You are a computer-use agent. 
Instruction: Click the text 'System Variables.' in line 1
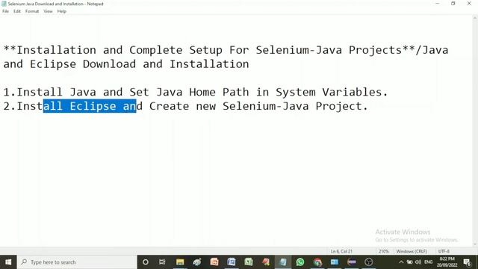point(332,92)
